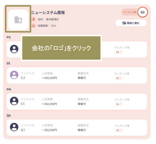The height and width of the screenshot is (144, 156).
Task: Open matching score 40 chevron for Q.T.
Action: click(x=119, y=130)
